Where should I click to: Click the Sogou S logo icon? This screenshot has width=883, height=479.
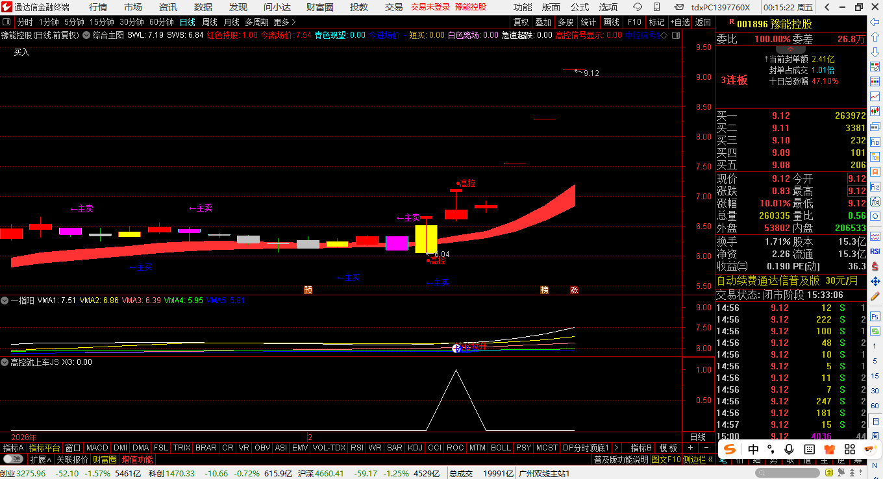(730, 449)
